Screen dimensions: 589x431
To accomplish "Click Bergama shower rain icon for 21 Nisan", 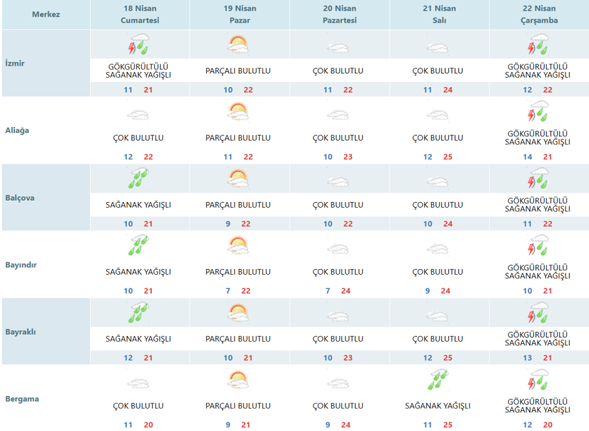I will [x=438, y=380].
